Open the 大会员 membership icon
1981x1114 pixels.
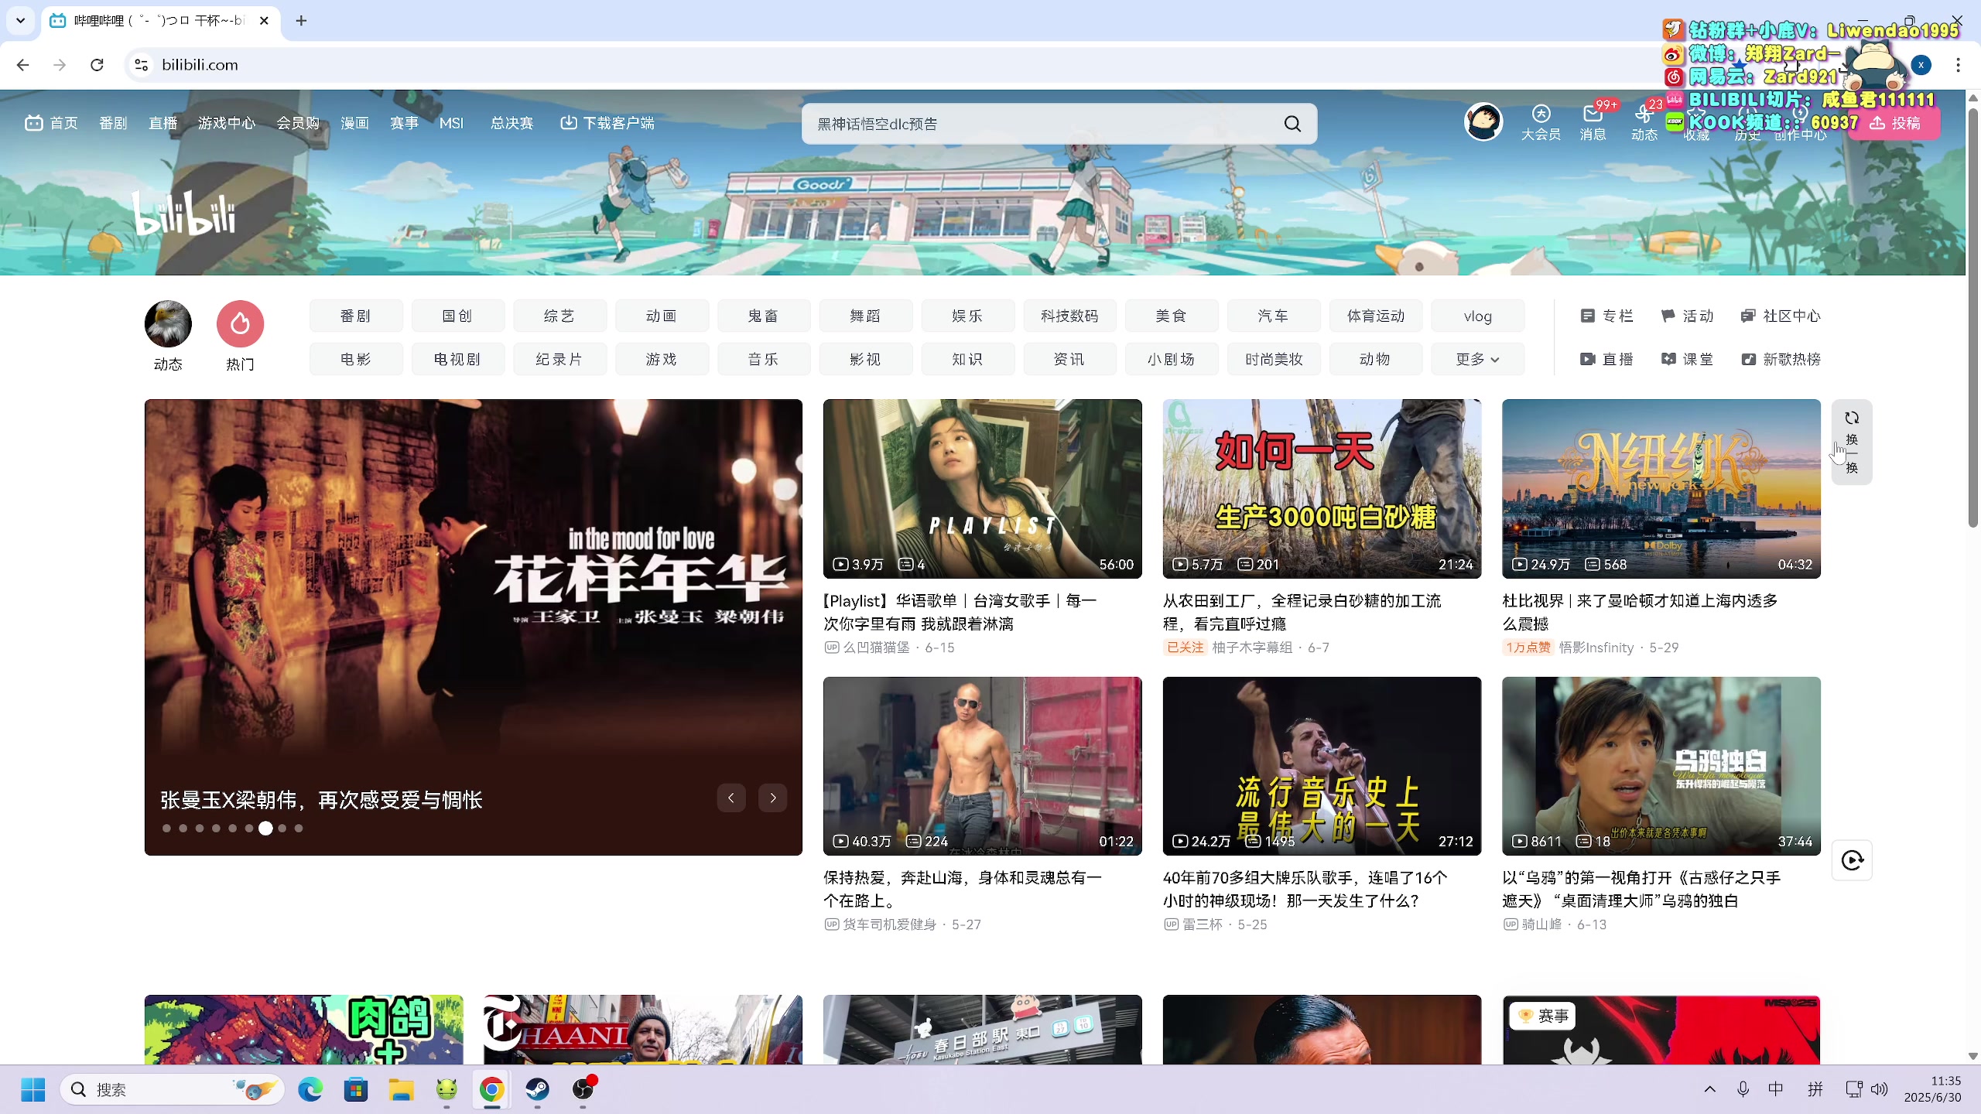click(1541, 123)
